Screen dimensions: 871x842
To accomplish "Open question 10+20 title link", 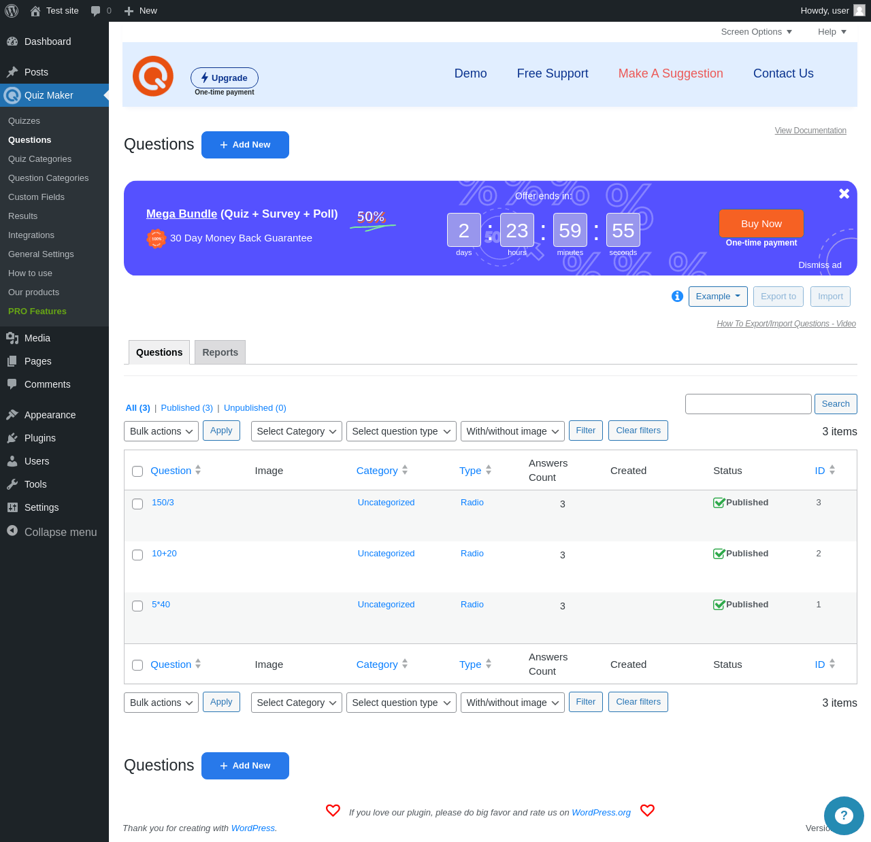I will 164,554.
